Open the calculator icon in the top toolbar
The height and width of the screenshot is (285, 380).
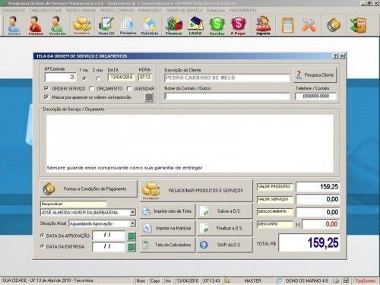[287, 25]
